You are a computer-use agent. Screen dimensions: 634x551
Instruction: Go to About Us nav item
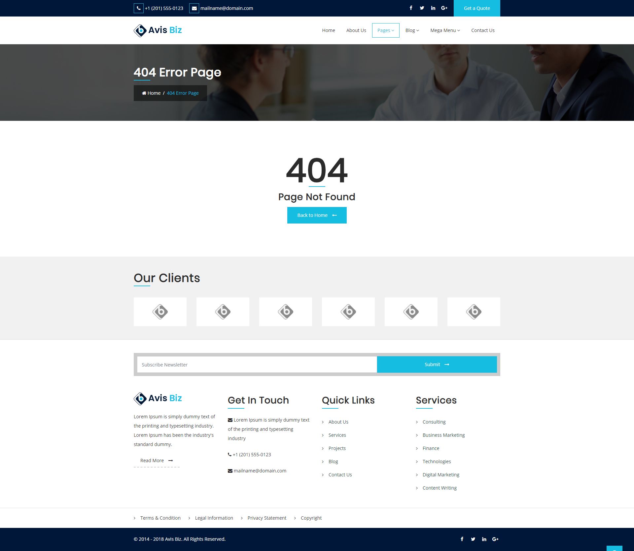coord(356,30)
